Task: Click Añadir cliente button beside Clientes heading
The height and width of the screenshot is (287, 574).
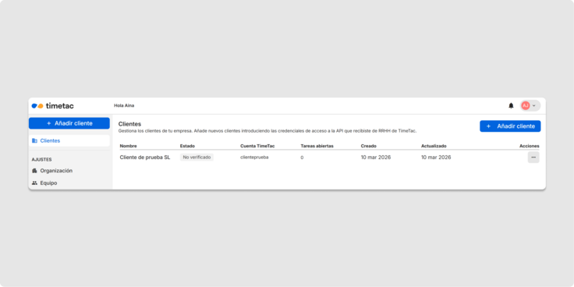Action: pyautogui.click(x=510, y=126)
